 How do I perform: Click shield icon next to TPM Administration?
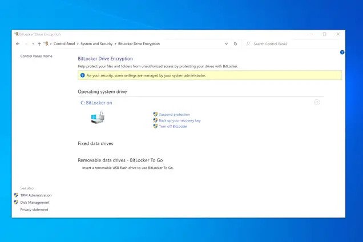[16, 195]
